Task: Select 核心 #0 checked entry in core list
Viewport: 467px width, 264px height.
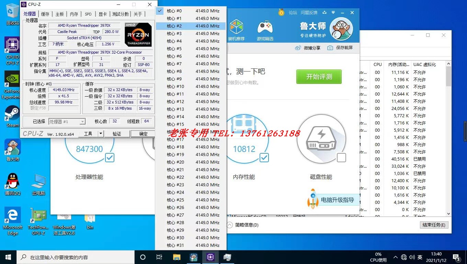Action: click(x=191, y=11)
